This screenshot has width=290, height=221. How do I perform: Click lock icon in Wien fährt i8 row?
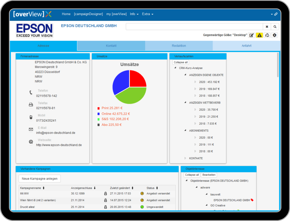point(105,200)
